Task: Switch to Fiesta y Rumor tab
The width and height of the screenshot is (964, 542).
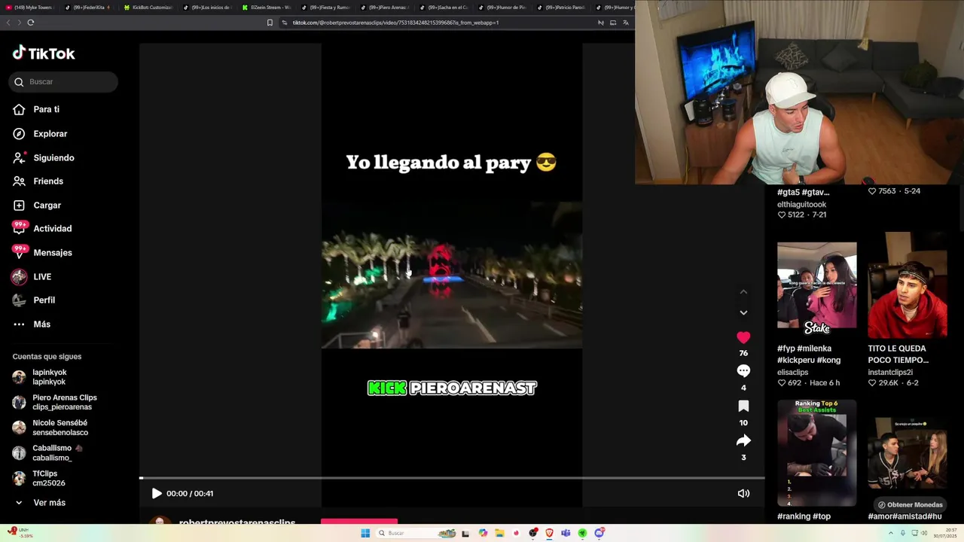Action: click(325, 8)
